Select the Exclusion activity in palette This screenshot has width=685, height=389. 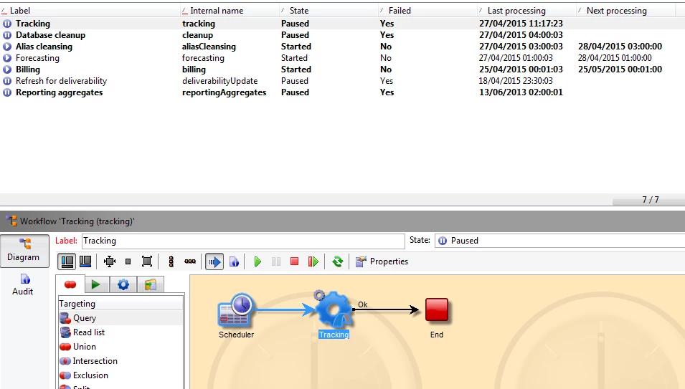click(x=120, y=375)
